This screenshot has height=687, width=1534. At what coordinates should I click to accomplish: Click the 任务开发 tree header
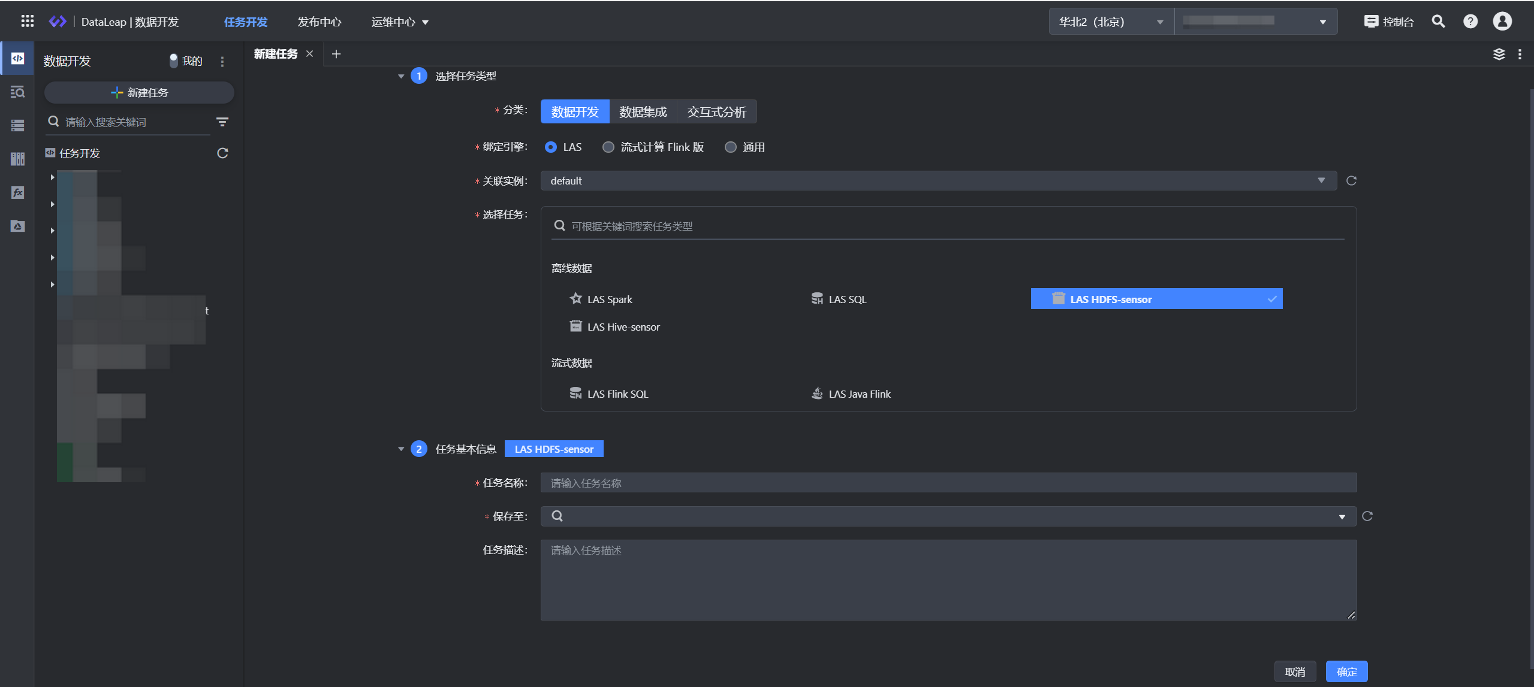click(x=80, y=153)
